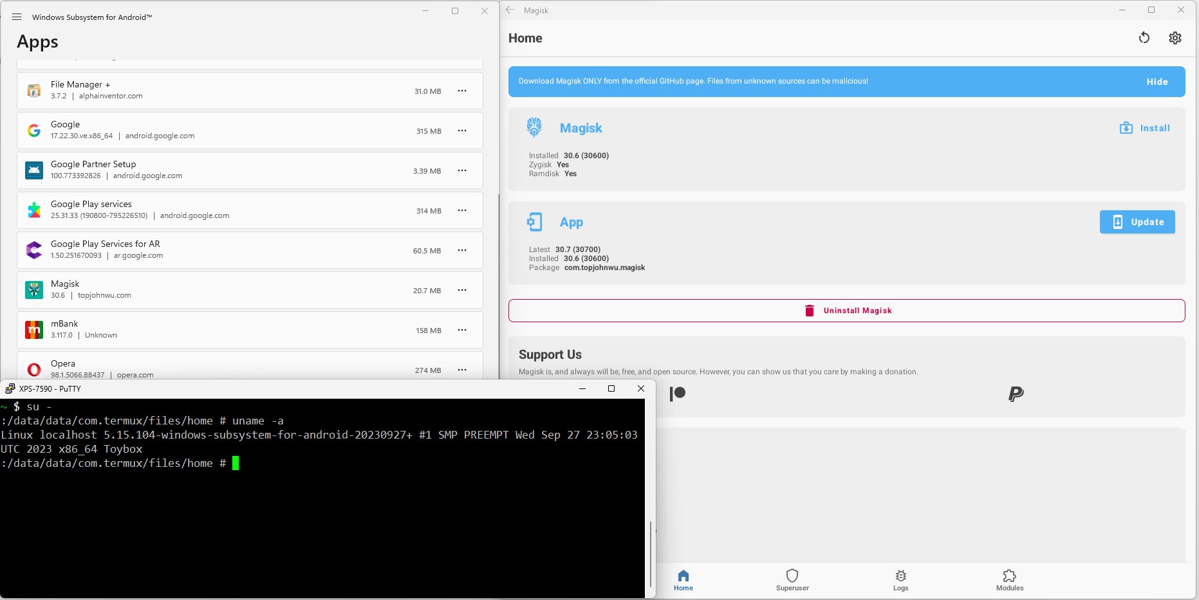
Task: Open Google Partner Setup more options
Action: pos(462,170)
